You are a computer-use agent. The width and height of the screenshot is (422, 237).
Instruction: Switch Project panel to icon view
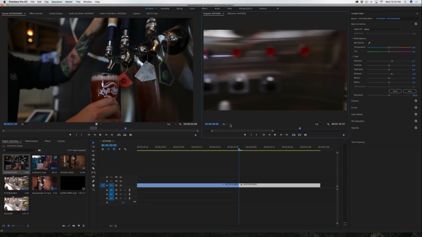click(x=9, y=226)
